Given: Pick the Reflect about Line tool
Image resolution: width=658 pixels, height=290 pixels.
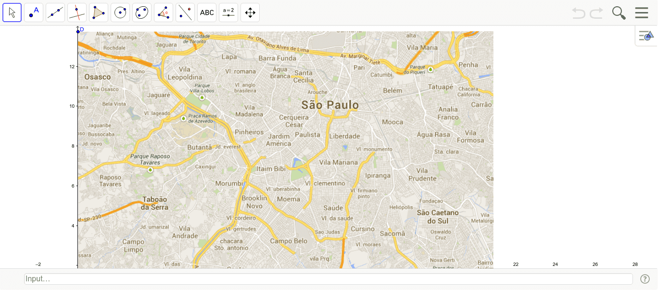Looking at the screenshot, I should coord(185,13).
